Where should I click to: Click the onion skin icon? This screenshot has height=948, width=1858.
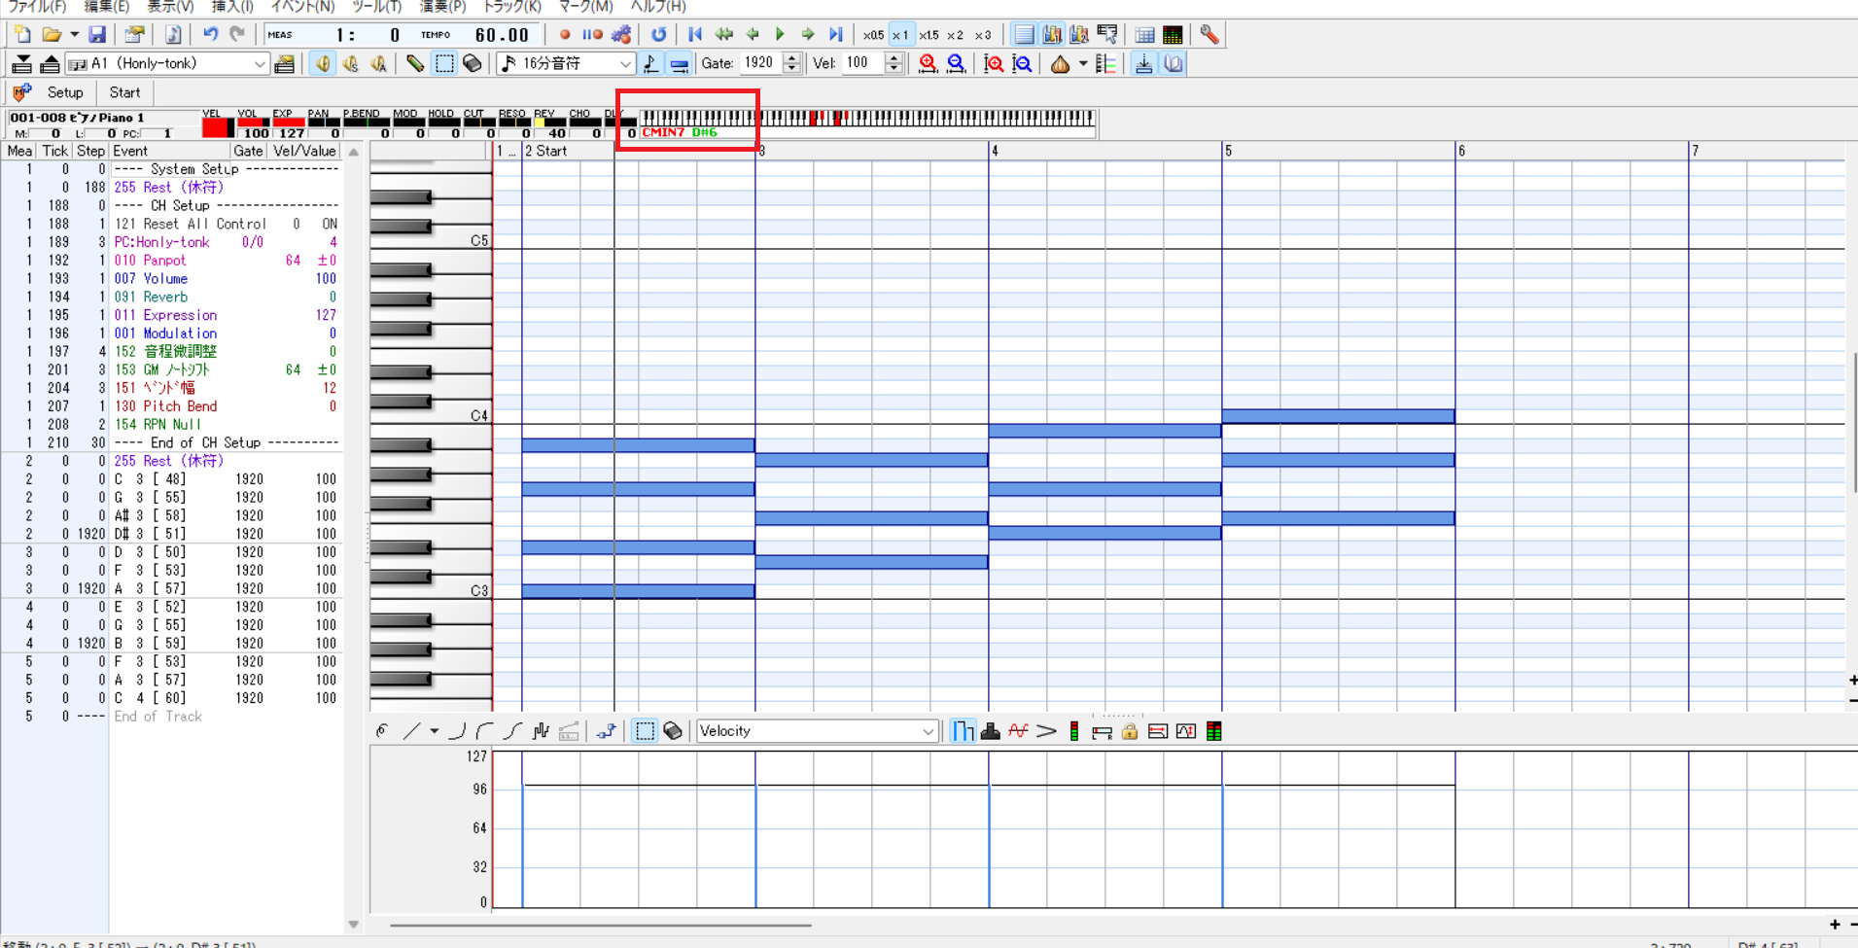1060,64
